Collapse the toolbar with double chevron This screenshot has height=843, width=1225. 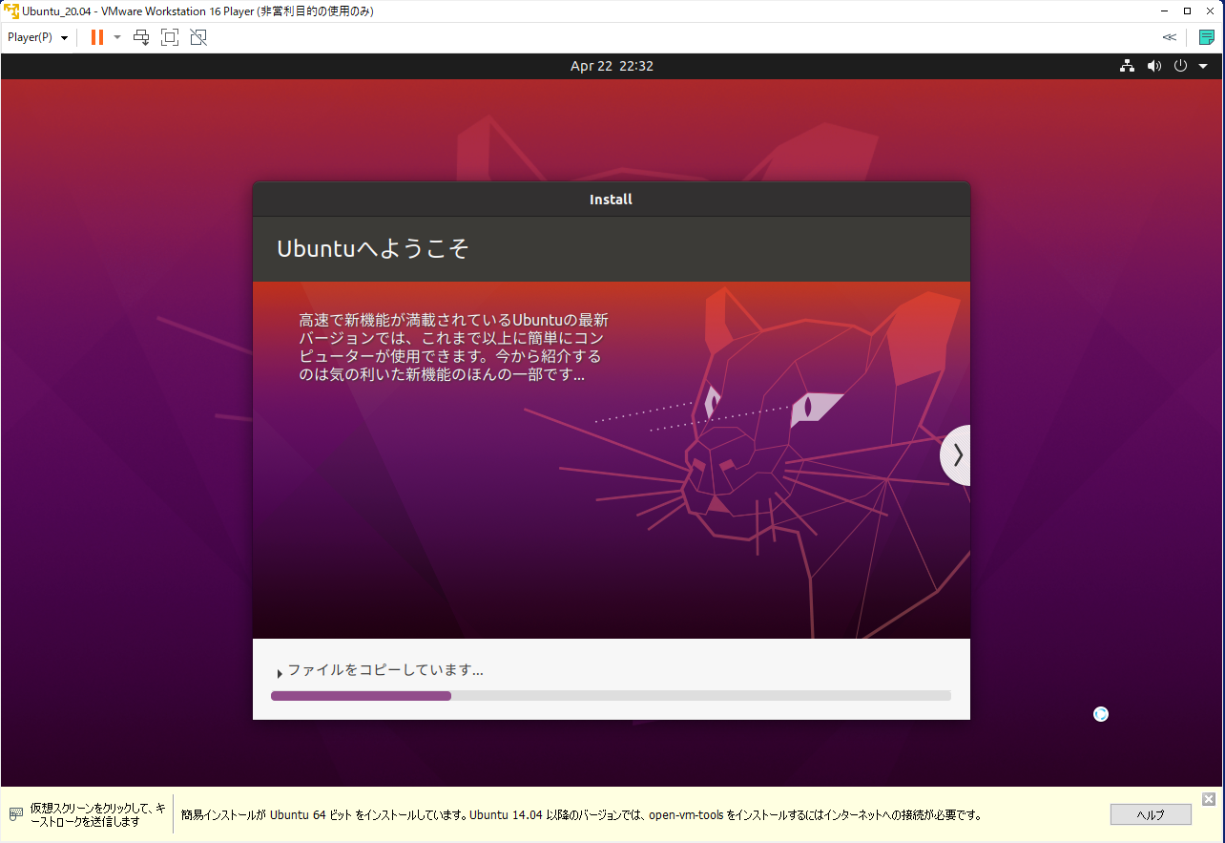pyautogui.click(x=1169, y=37)
